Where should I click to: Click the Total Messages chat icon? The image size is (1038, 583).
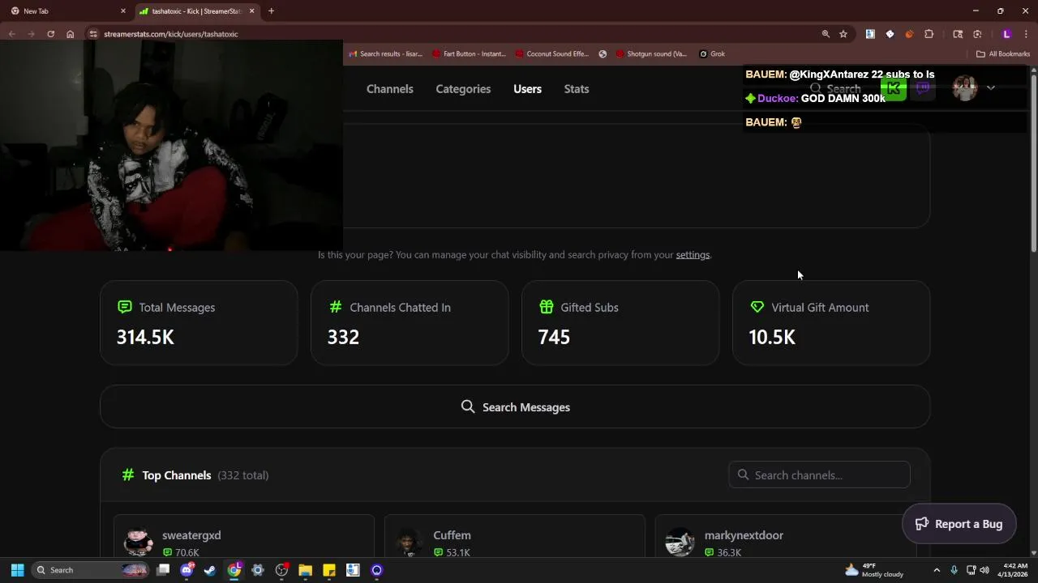coord(124,307)
